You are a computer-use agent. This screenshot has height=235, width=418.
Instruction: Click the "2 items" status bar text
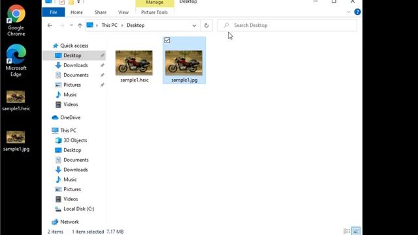56,232
